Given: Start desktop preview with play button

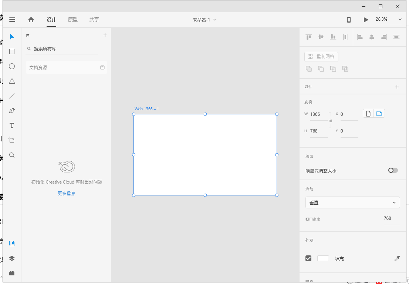Looking at the screenshot, I should click(x=366, y=20).
